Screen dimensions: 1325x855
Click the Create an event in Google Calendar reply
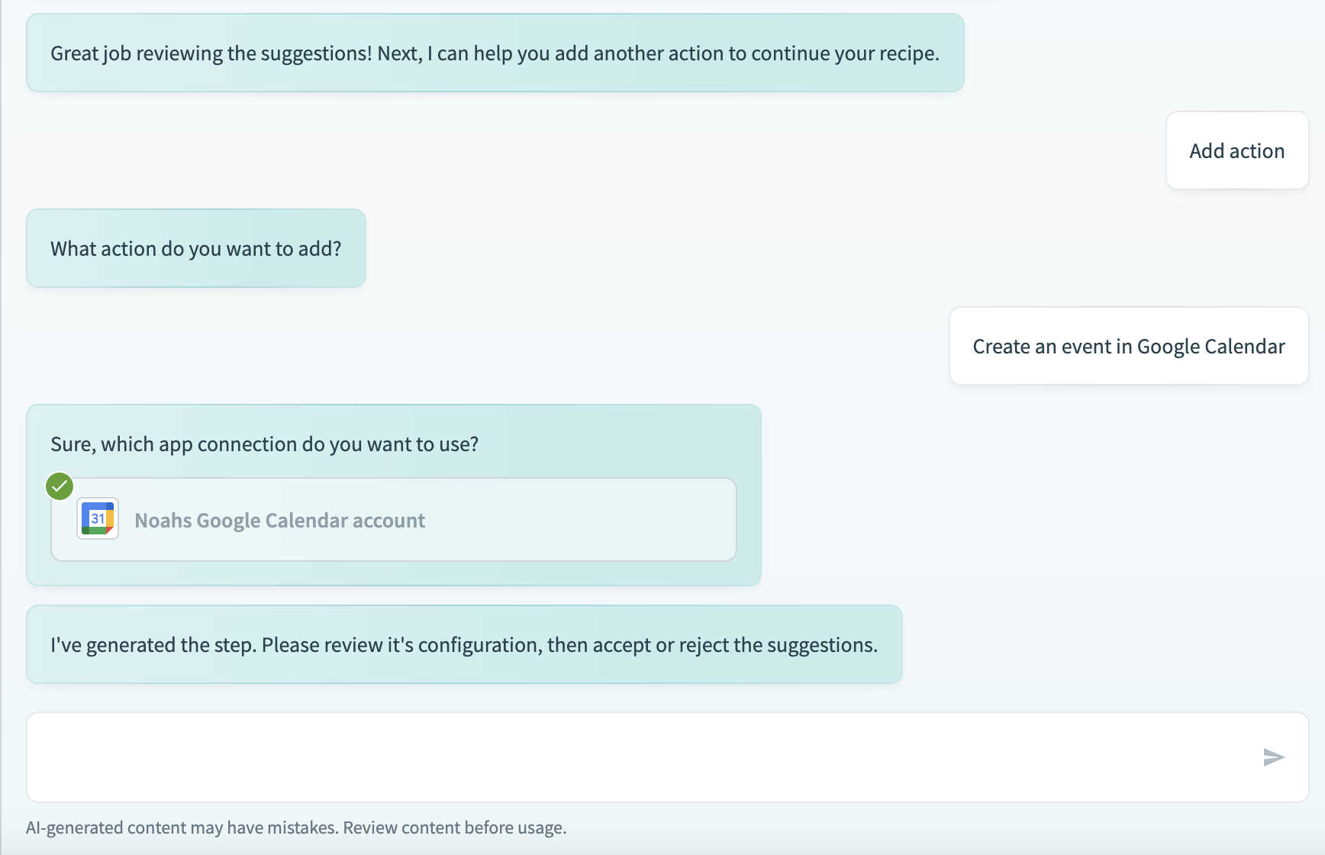tap(1128, 346)
